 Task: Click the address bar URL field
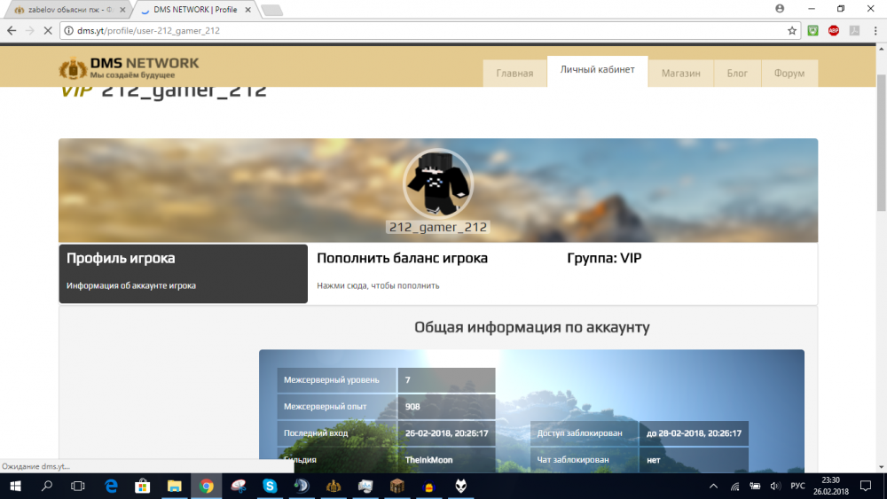430,30
